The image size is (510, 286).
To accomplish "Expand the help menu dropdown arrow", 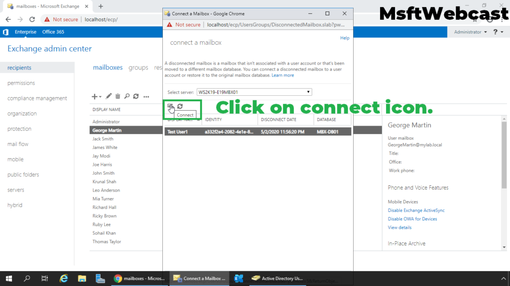I will click(502, 32).
